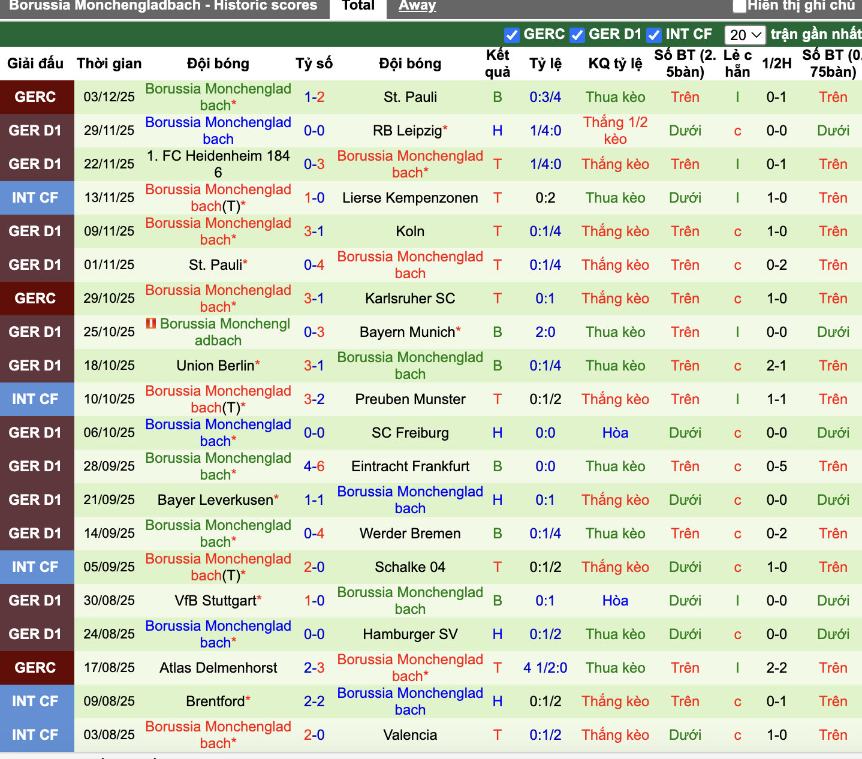Click the GERC league cell dated 03/12/25
862x759 pixels.
(37, 97)
